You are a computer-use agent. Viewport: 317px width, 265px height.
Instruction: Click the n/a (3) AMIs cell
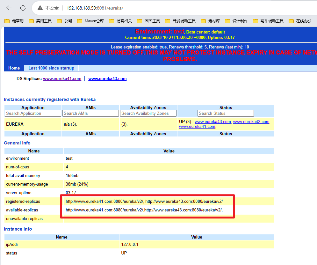coord(90,124)
